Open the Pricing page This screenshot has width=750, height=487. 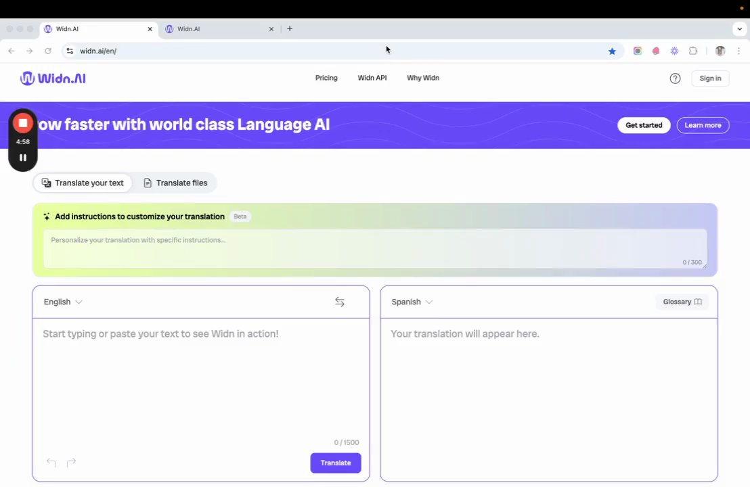[x=326, y=78]
